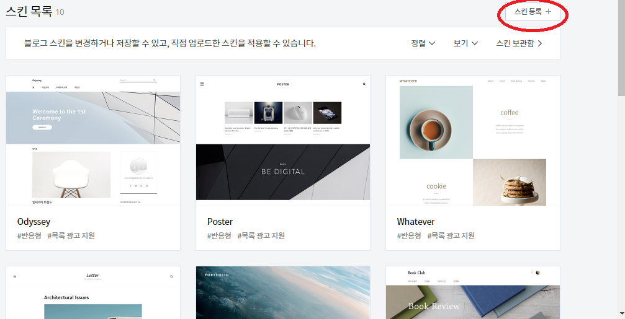This screenshot has height=319, width=625.
Task: Open the 보기 view dropdown
Action: point(465,43)
